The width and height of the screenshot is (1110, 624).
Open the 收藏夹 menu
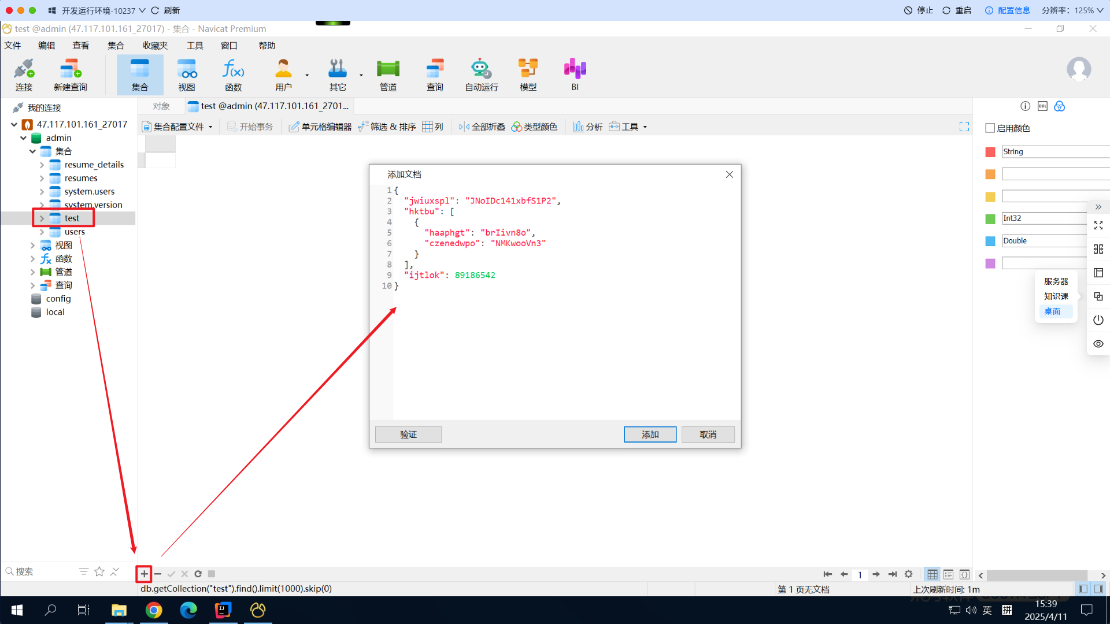[155, 46]
